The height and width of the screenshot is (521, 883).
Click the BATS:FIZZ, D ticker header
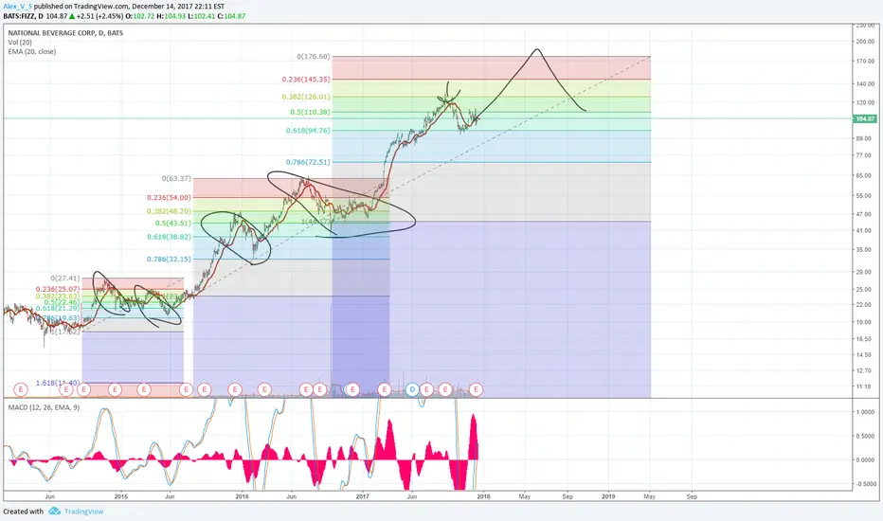(23, 16)
